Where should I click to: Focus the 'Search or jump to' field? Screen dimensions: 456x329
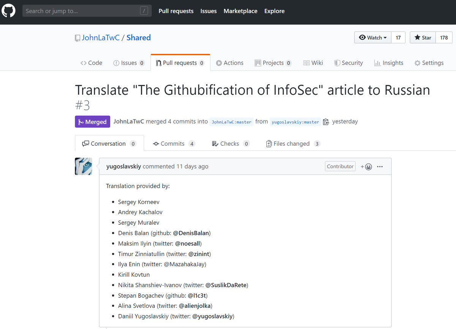pyautogui.click(x=87, y=11)
